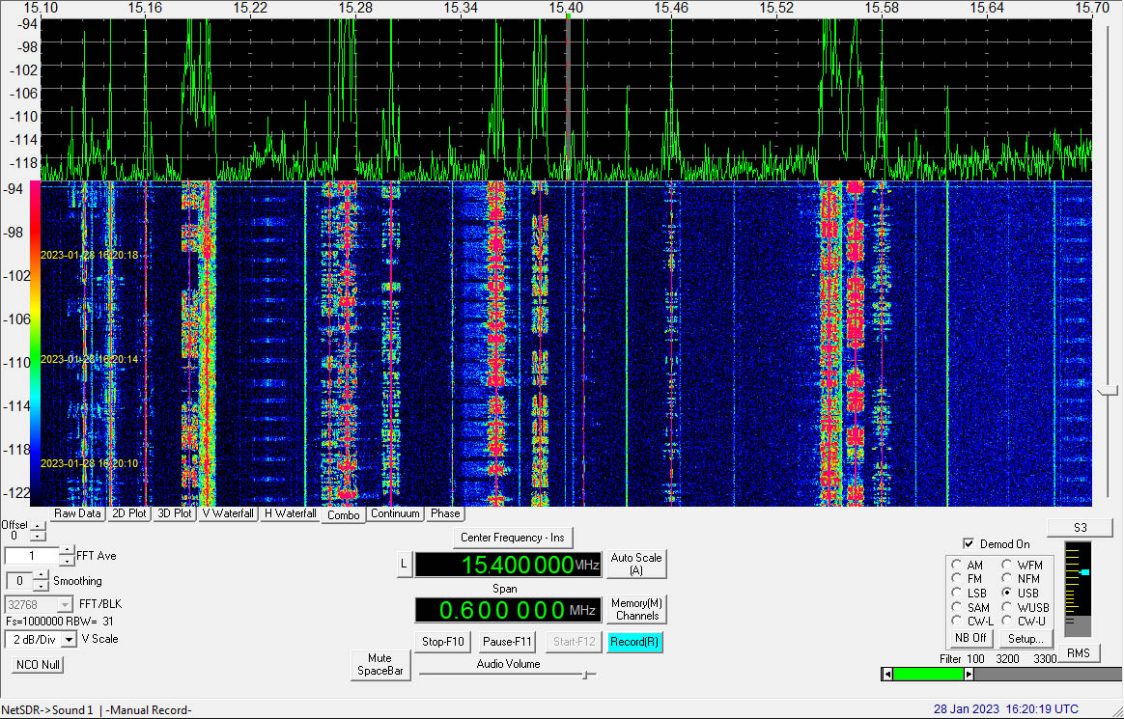
Task: Click the S3 signal level button
Action: [1081, 528]
